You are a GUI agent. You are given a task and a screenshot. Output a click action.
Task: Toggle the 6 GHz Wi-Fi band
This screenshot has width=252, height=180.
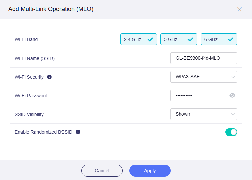219,39
